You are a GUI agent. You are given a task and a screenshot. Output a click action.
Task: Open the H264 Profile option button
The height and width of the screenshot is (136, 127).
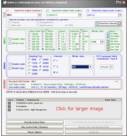[108, 44]
